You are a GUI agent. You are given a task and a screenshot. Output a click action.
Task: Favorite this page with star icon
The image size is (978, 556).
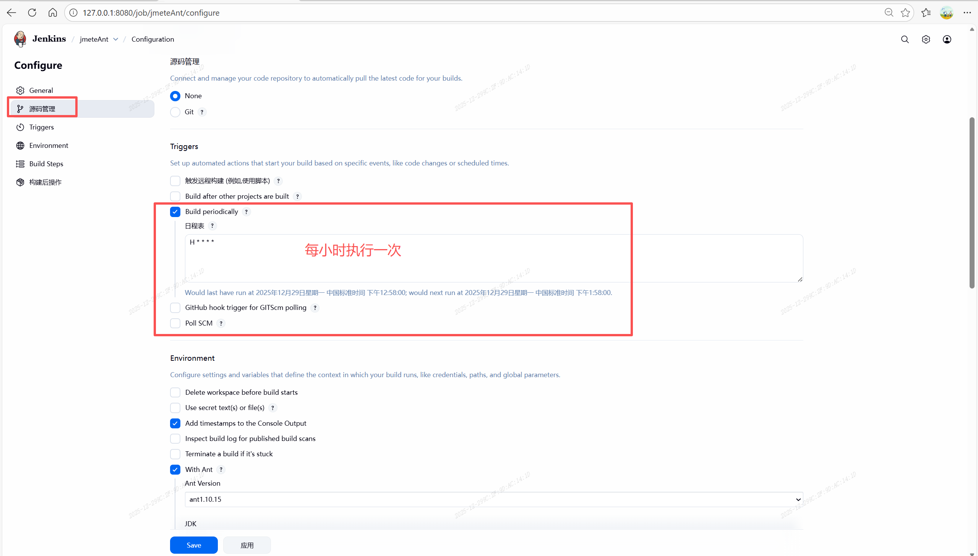pos(905,13)
